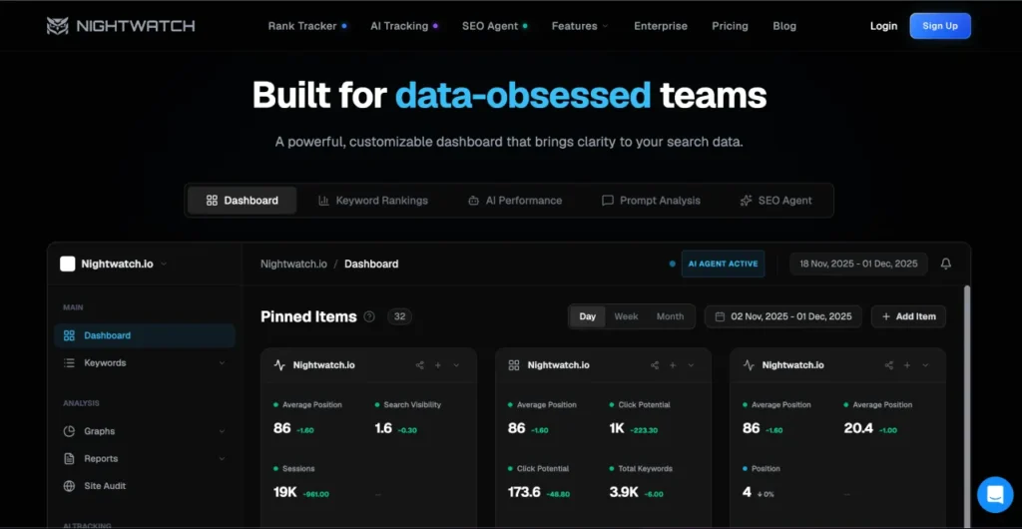Expand the Keywords sidebar chevron
The height and width of the screenshot is (529, 1022).
pyautogui.click(x=222, y=363)
